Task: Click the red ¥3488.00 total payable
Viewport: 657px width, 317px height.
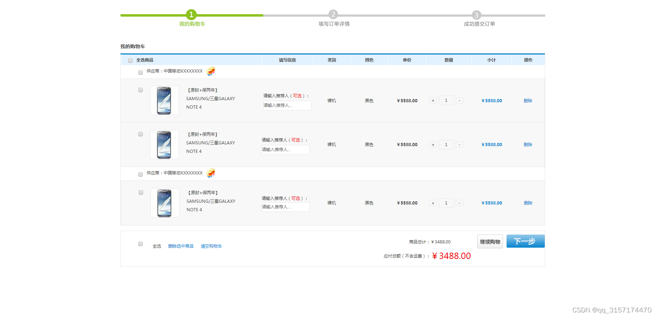Action: pyautogui.click(x=451, y=256)
